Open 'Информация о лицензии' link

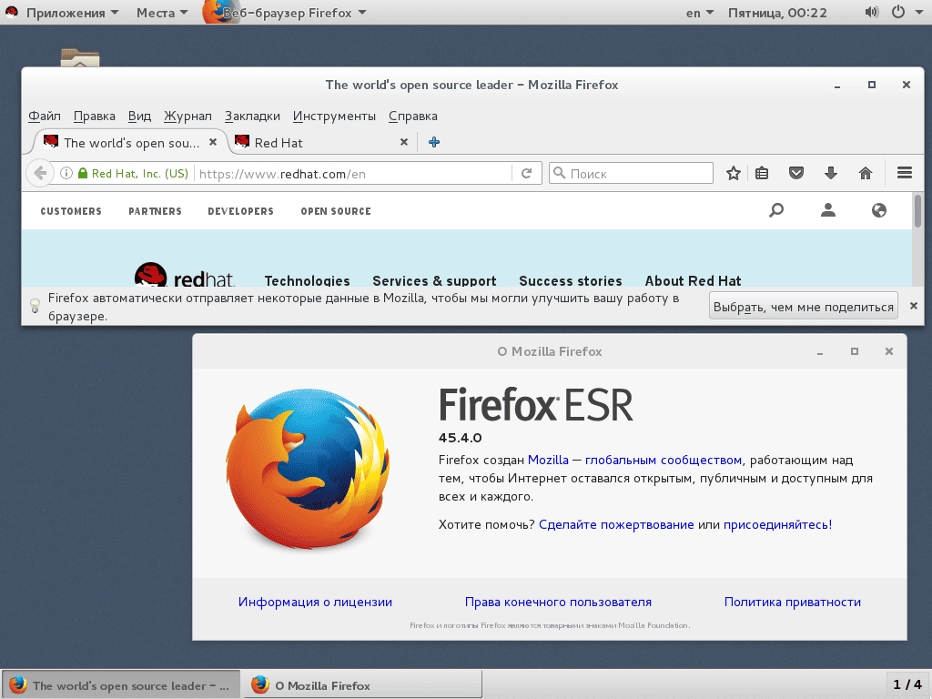[x=315, y=602]
